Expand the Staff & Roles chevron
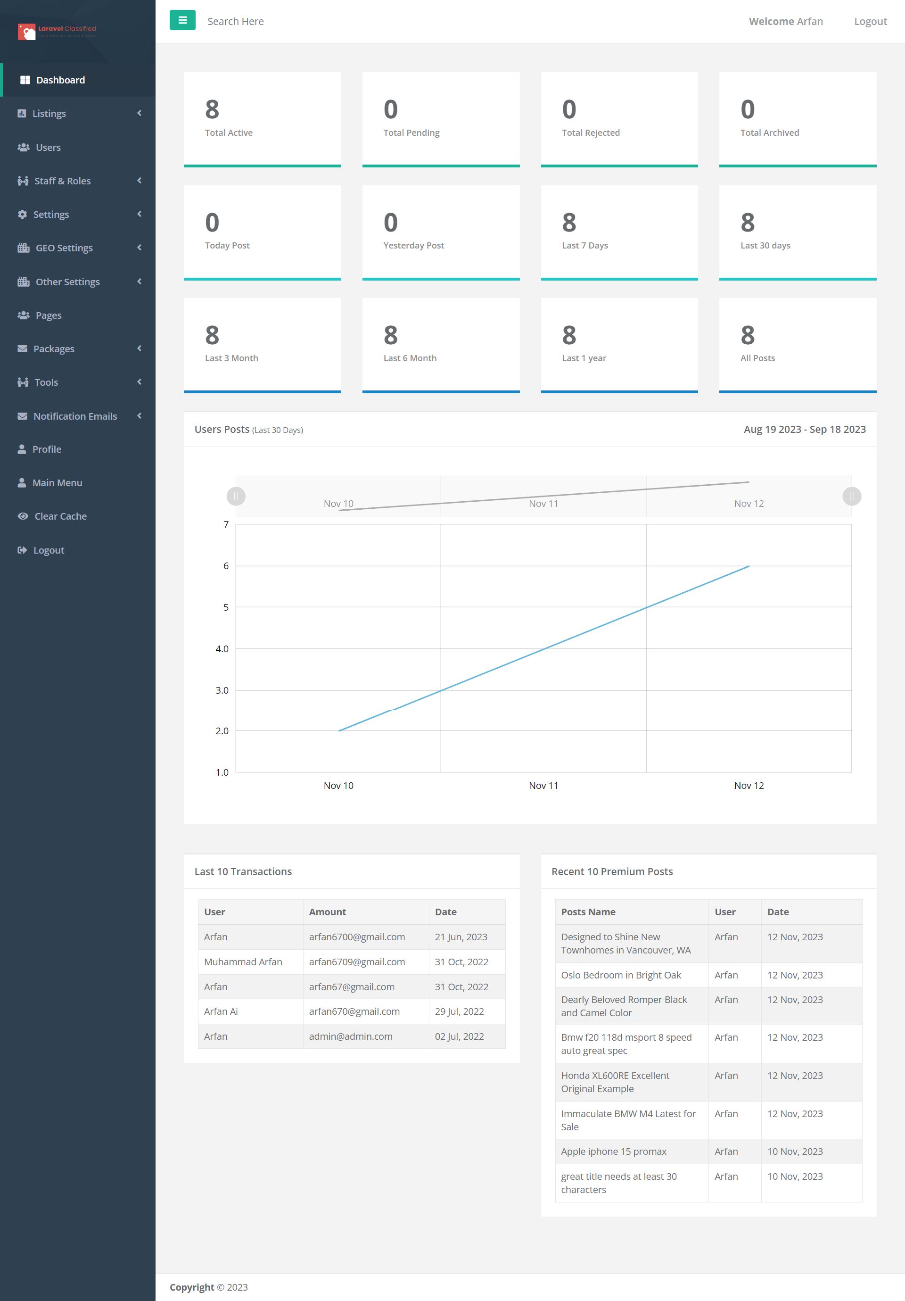This screenshot has width=905, height=1301. pos(140,181)
